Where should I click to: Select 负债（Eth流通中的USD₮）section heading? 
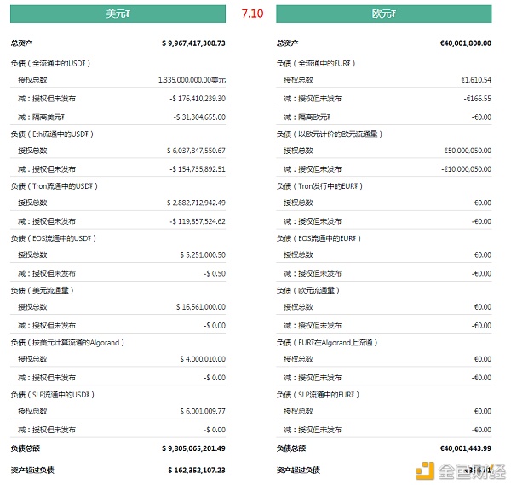click(52, 134)
